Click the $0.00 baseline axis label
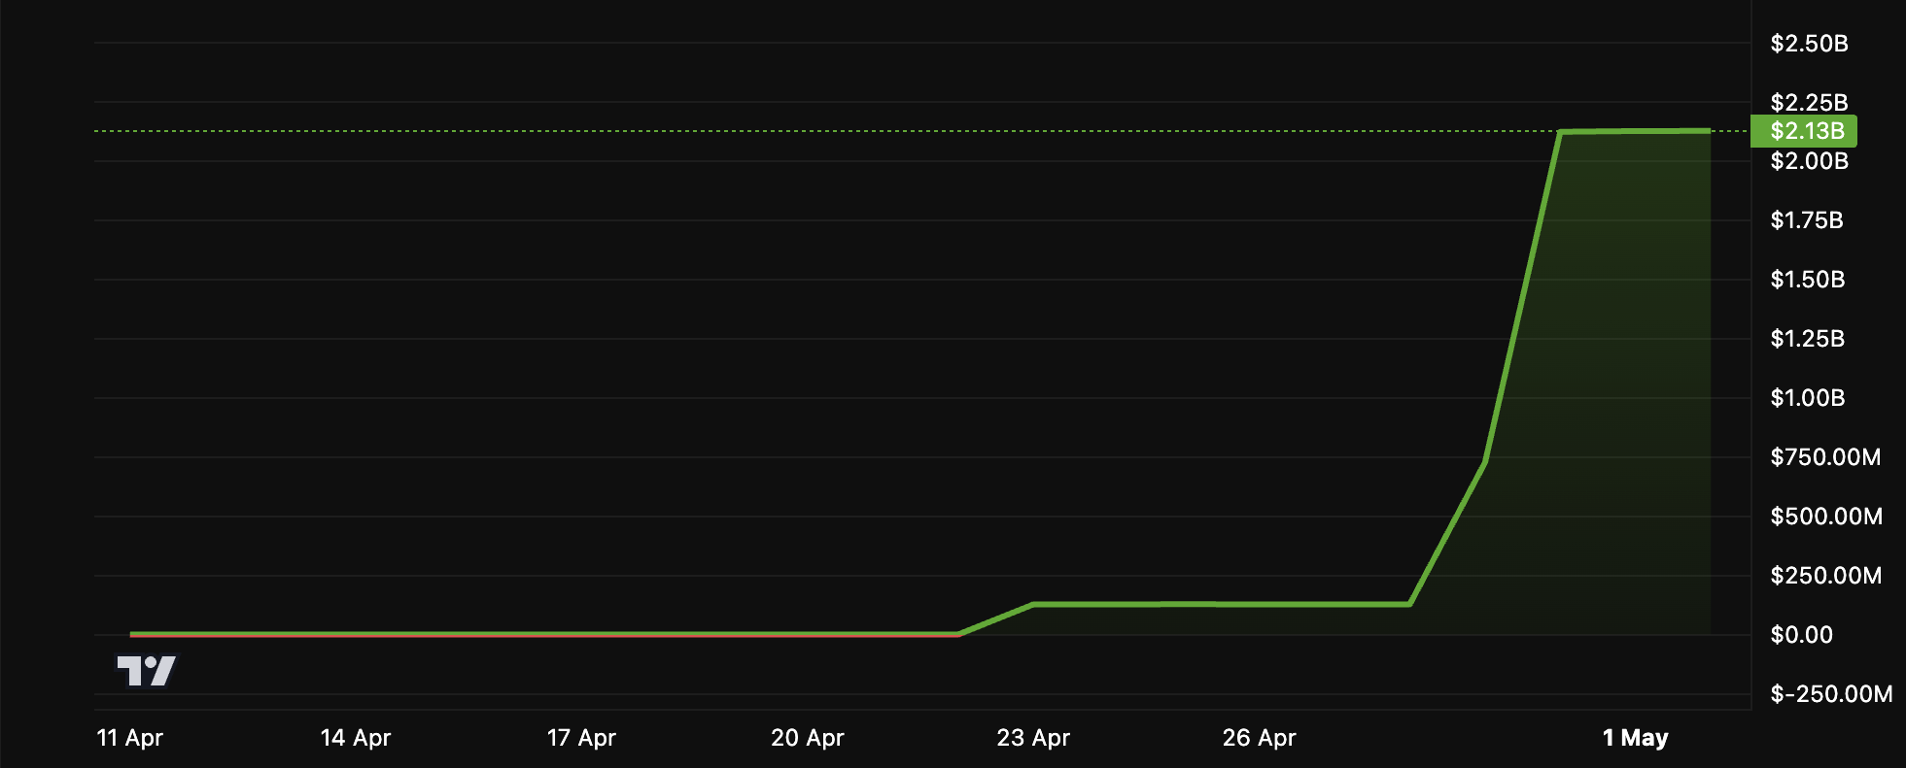The width and height of the screenshot is (1906, 768). click(x=1801, y=635)
